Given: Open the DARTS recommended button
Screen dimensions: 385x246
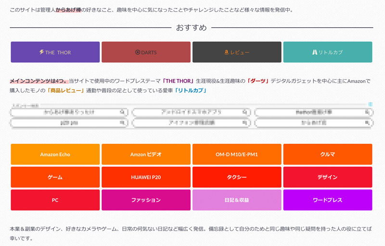Looking at the screenshot, I should pyautogui.click(x=146, y=52).
